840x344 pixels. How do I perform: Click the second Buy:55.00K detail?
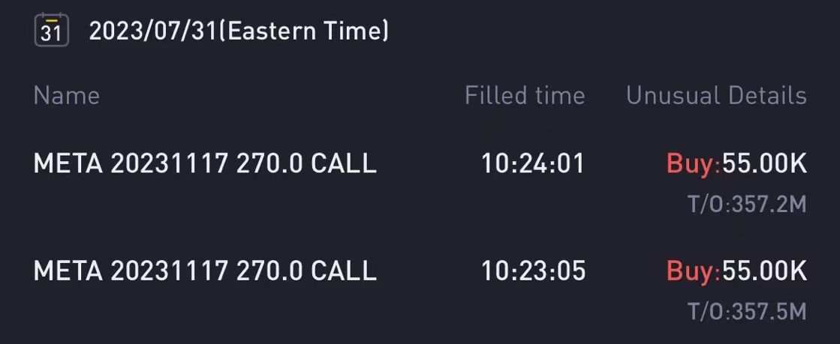click(x=736, y=271)
